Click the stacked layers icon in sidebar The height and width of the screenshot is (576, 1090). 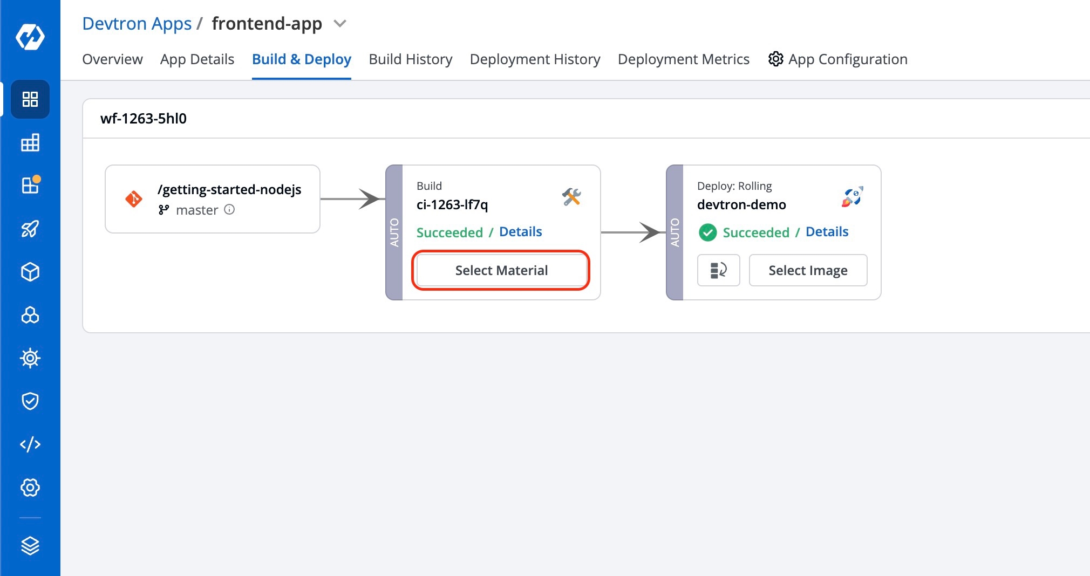(x=30, y=546)
